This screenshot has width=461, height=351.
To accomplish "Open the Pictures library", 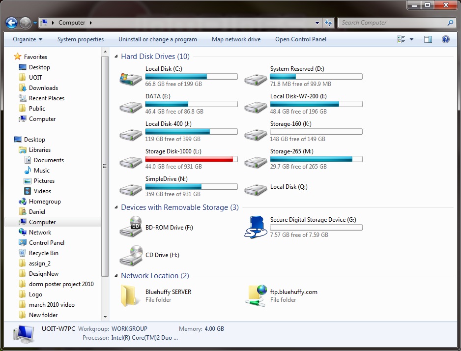I will (x=44, y=181).
